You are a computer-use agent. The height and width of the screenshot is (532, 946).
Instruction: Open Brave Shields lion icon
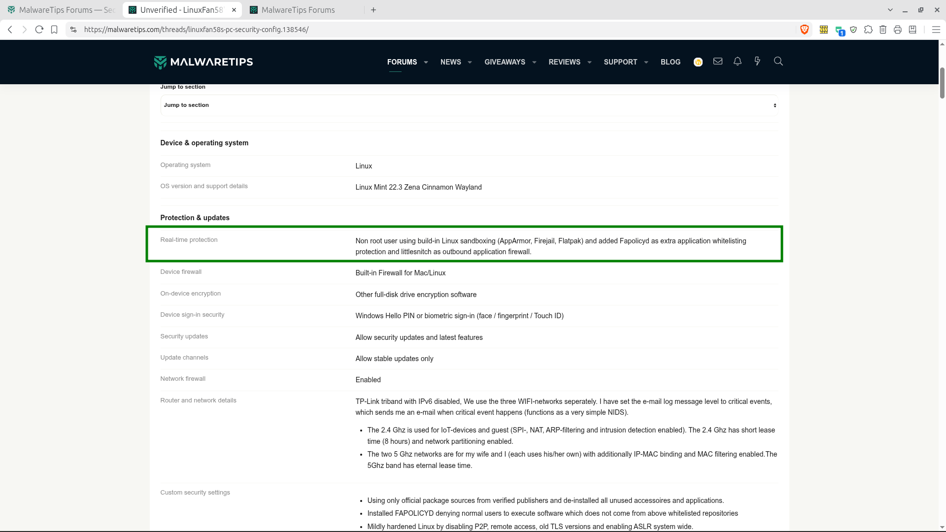click(805, 30)
